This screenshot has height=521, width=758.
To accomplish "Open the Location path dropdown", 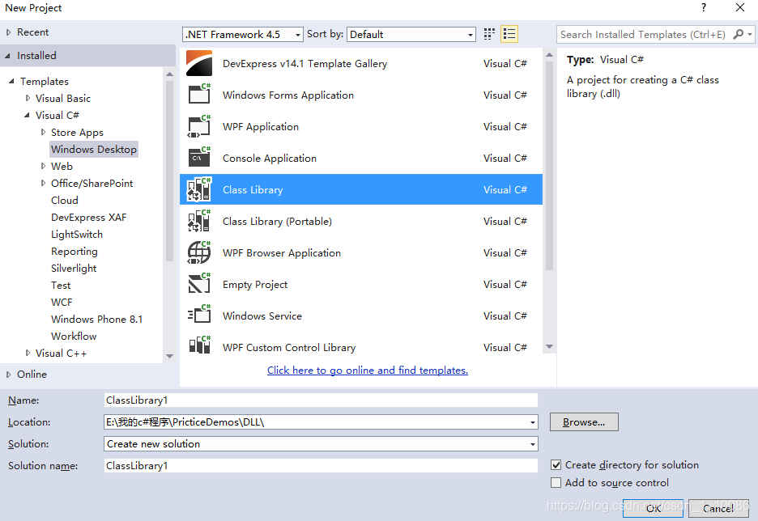I will tap(532, 422).
